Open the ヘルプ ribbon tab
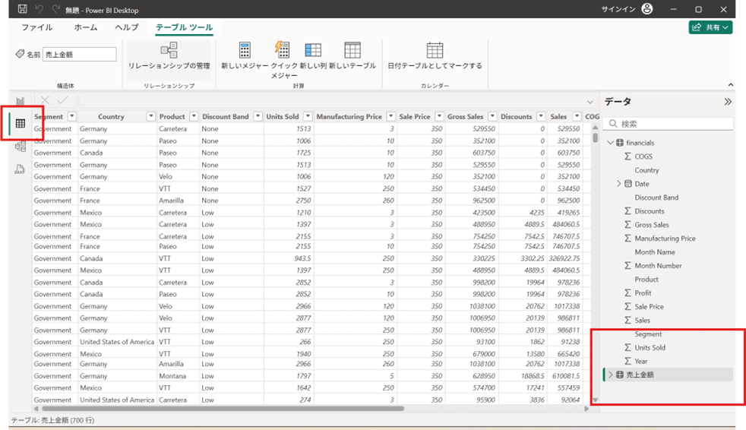This screenshot has height=430, width=746. tap(127, 27)
